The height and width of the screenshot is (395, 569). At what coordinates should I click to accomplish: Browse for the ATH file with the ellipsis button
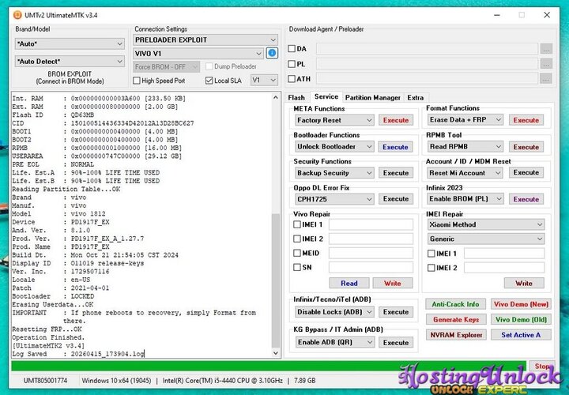546,79
